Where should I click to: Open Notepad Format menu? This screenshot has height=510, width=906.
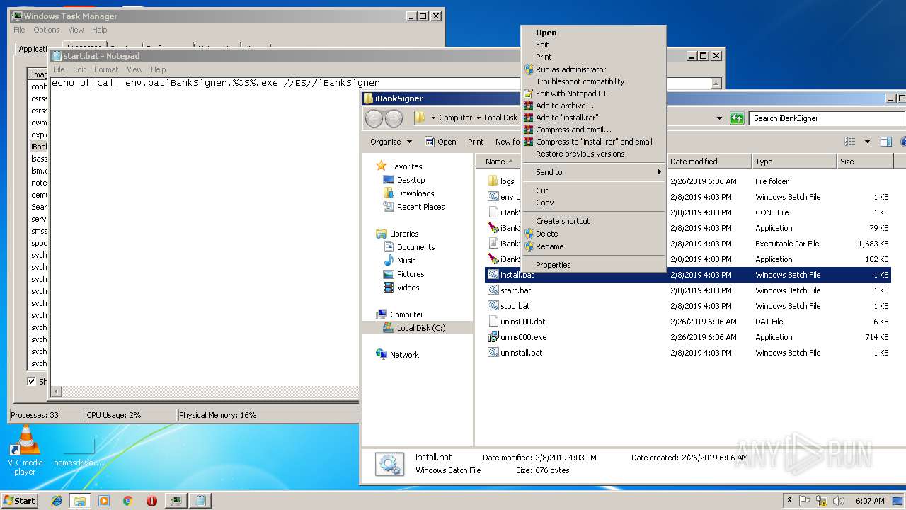pyautogui.click(x=106, y=69)
